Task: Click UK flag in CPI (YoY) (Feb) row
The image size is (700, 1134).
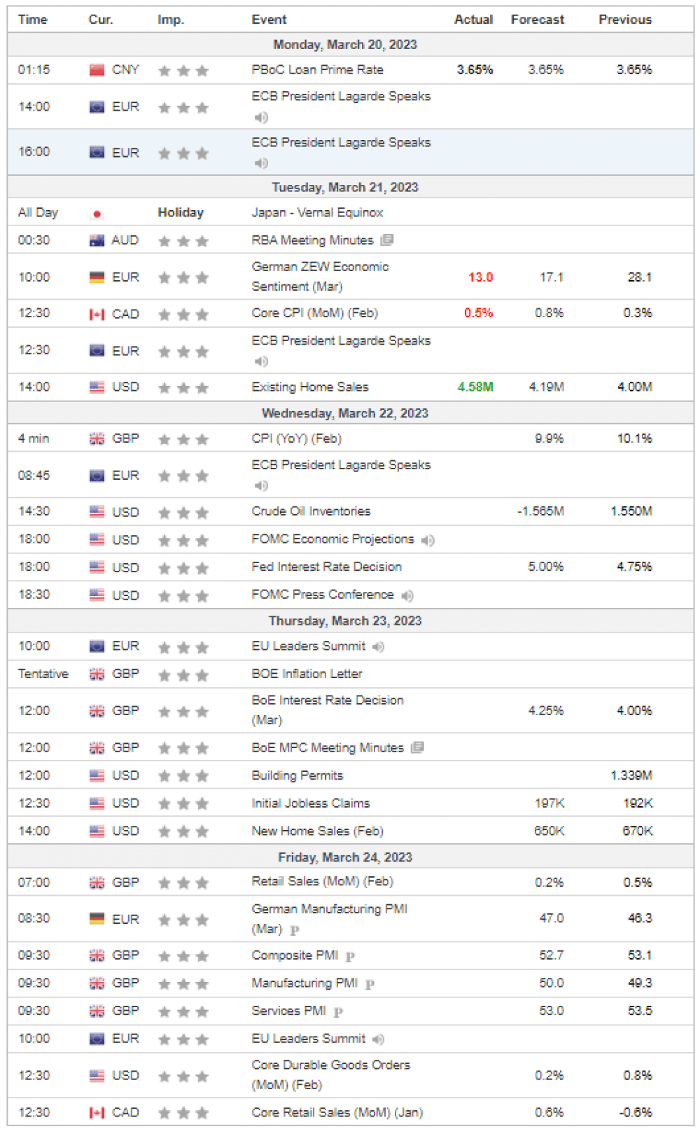Action: (x=97, y=439)
